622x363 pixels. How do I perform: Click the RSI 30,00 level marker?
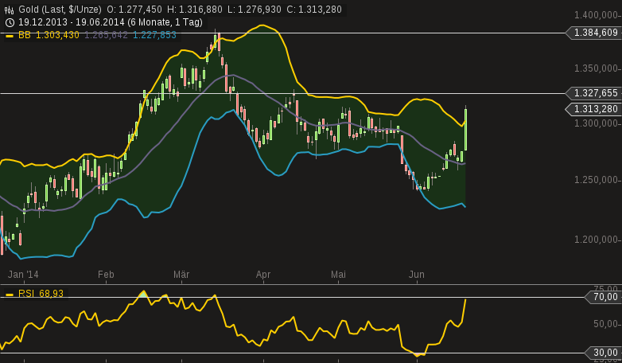point(602,353)
